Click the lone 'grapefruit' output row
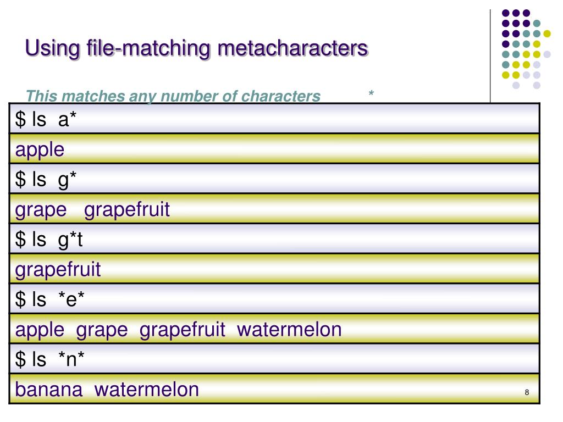The width and height of the screenshot is (563, 422). pos(274,269)
